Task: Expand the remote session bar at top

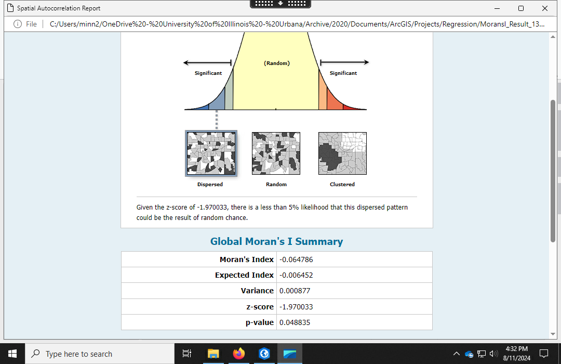Action: point(280,4)
